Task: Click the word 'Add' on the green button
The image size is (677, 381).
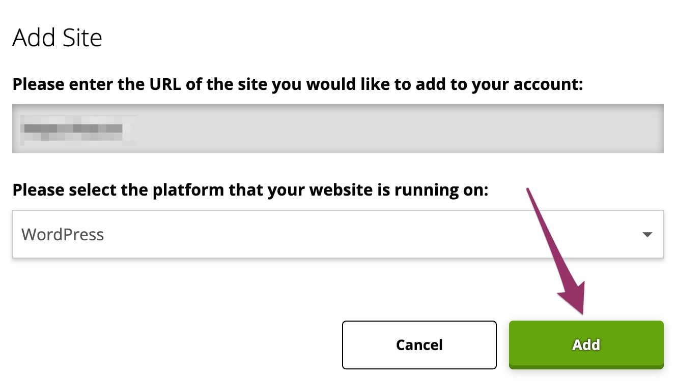Action: pyautogui.click(x=586, y=344)
